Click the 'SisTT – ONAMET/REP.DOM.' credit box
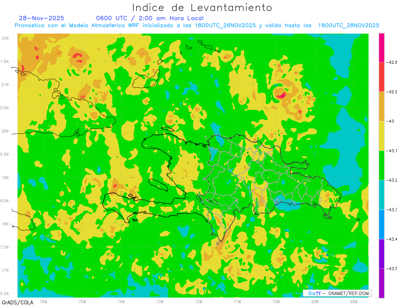The image size is (397, 306). (337, 293)
